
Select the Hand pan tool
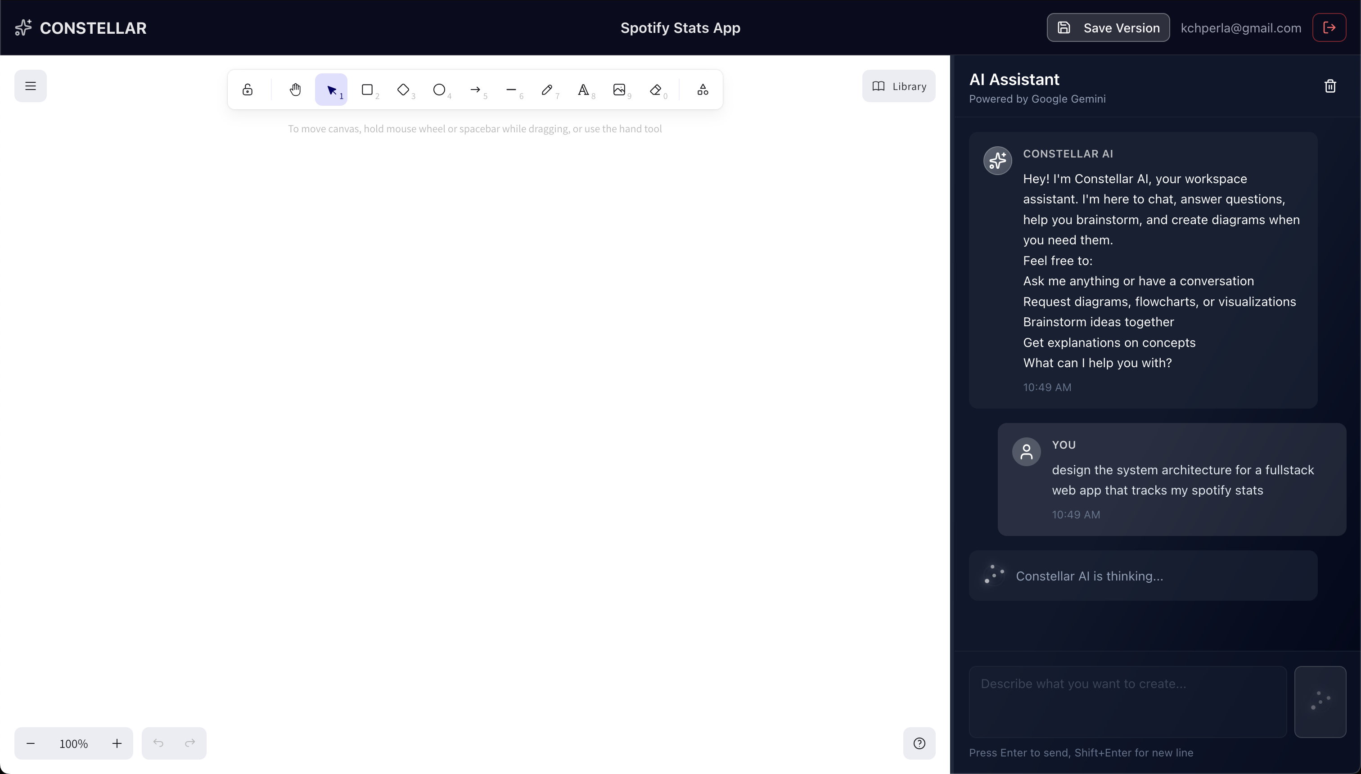(295, 89)
